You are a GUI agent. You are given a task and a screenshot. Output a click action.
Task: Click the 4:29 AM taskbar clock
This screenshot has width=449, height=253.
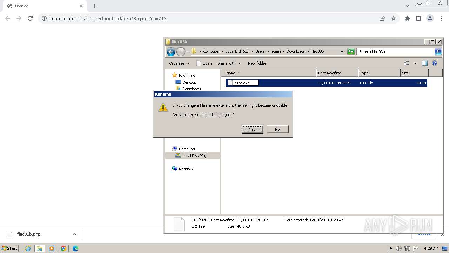pyautogui.click(x=431, y=248)
